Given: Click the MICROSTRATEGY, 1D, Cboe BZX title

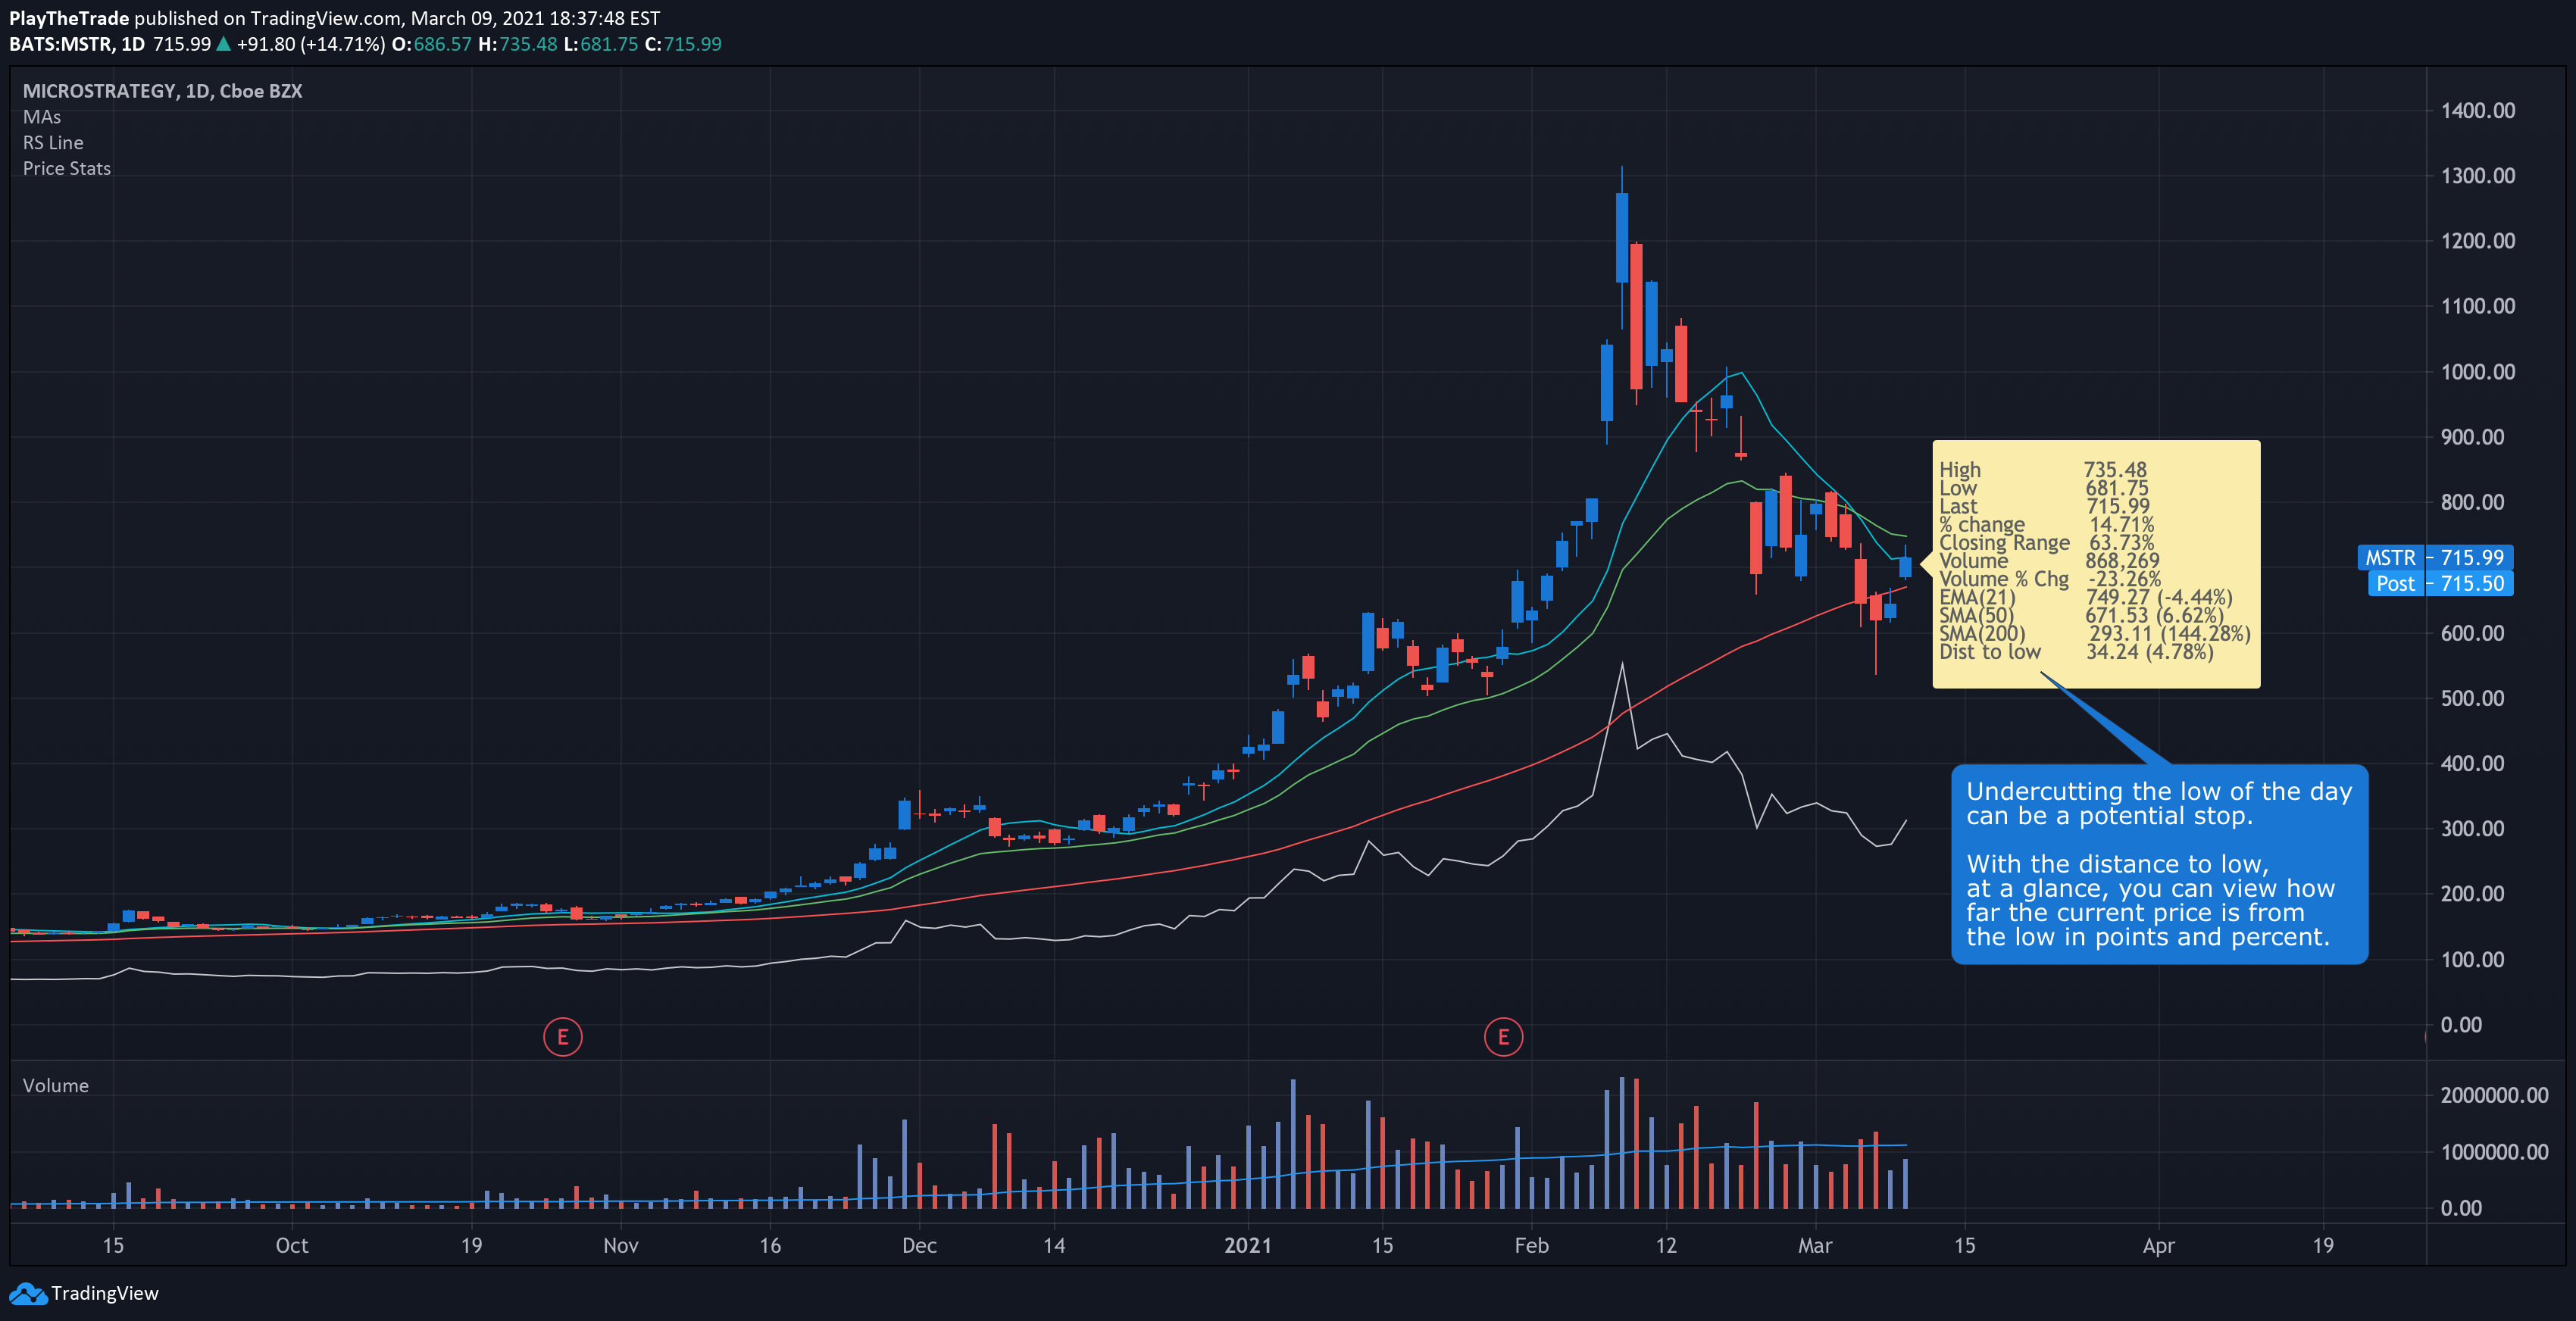Looking at the screenshot, I should tap(162, 91).
